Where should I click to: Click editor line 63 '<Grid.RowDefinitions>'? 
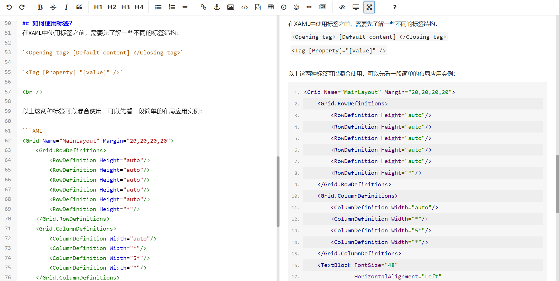pos(71,151)
